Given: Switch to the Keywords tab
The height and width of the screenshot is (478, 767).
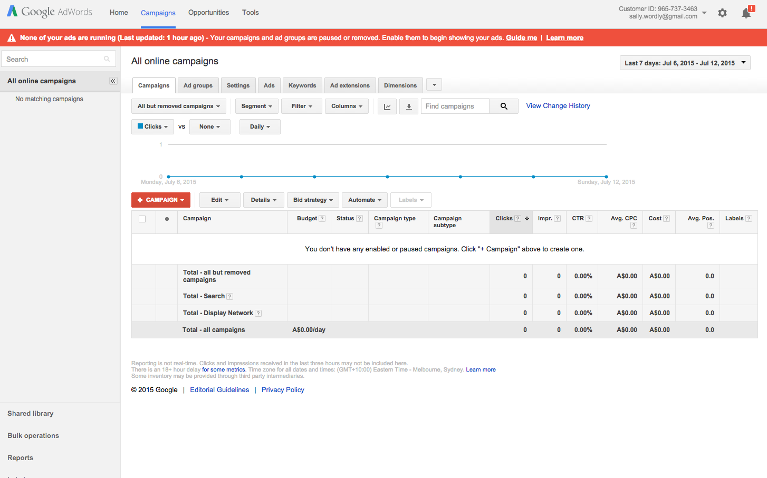Looking at the screenshot, I should click(302, 85).
